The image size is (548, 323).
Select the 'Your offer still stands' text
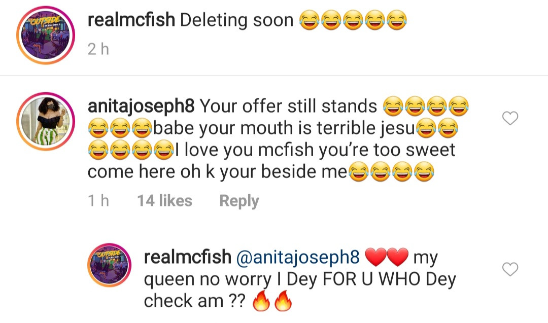(x=288, y=106)
